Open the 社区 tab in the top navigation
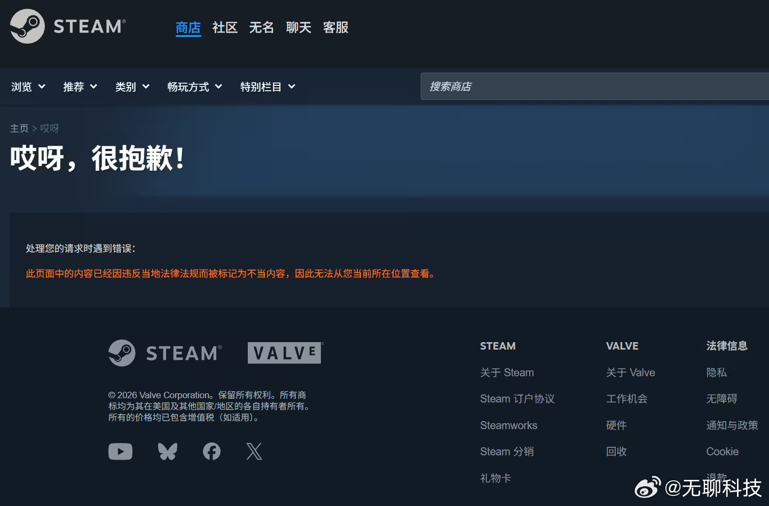769x506 pixels. [x=225, y=27]
